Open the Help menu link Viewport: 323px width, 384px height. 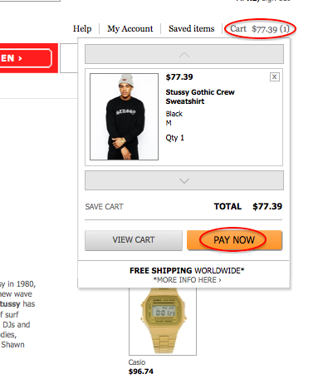[x=82, y=28]
